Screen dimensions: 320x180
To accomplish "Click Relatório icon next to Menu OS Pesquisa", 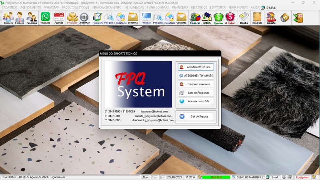I will (121, 18).
